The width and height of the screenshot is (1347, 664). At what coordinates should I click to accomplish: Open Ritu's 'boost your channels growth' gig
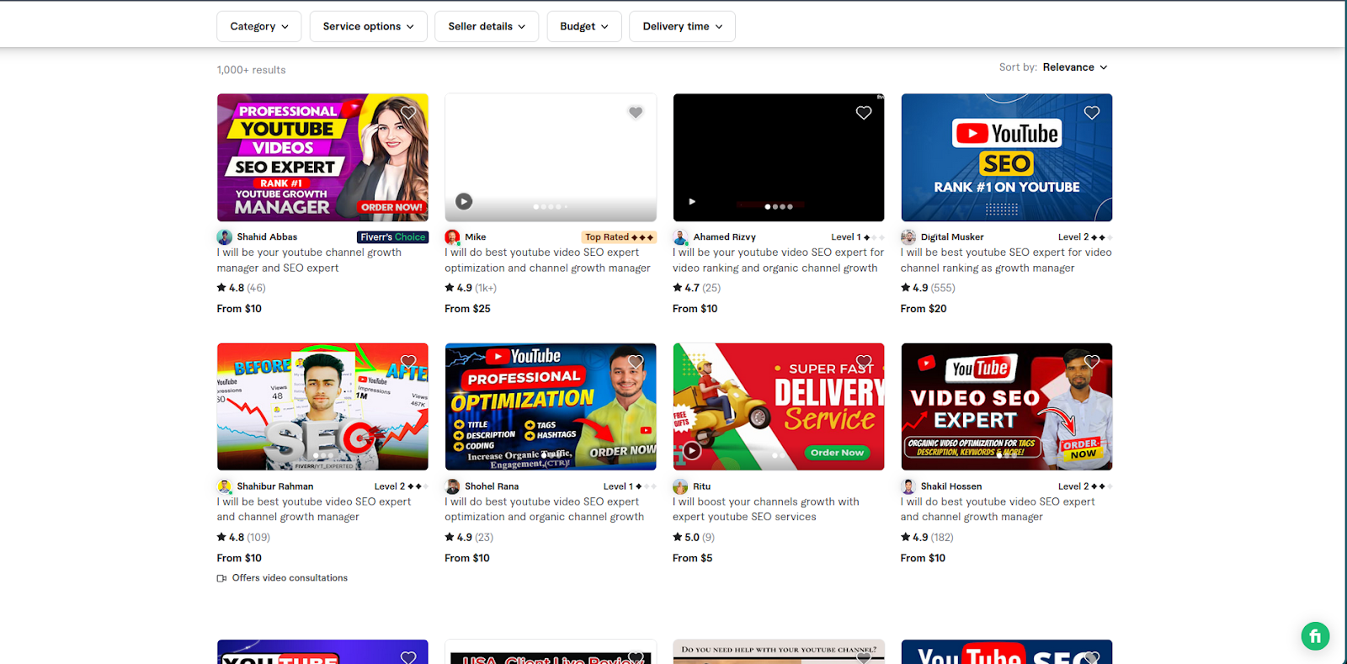point(765,509)
